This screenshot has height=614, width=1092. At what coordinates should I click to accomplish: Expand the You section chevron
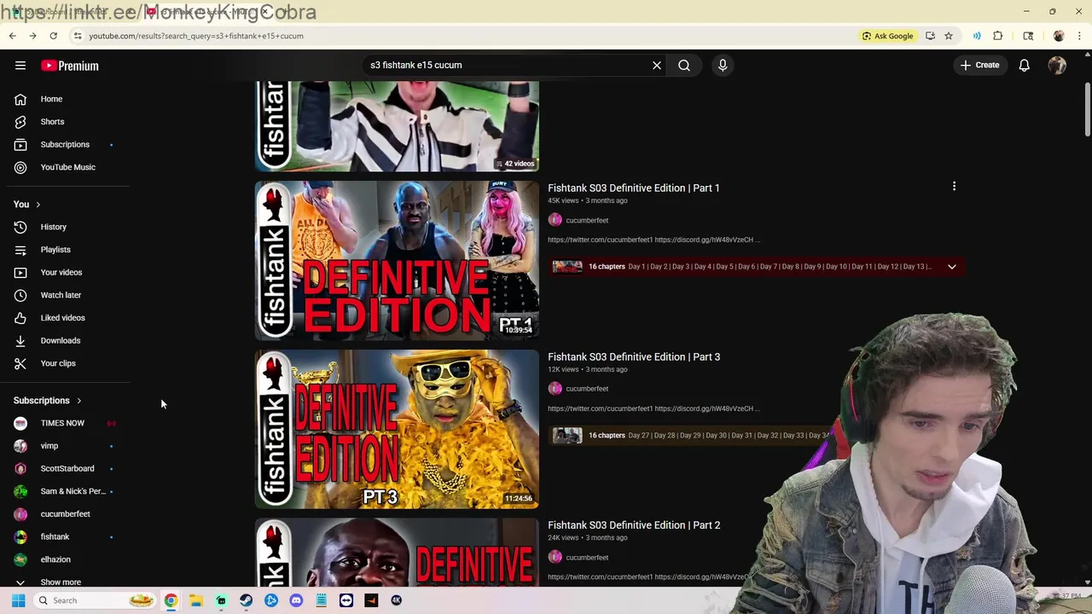[x=38, y=205]
